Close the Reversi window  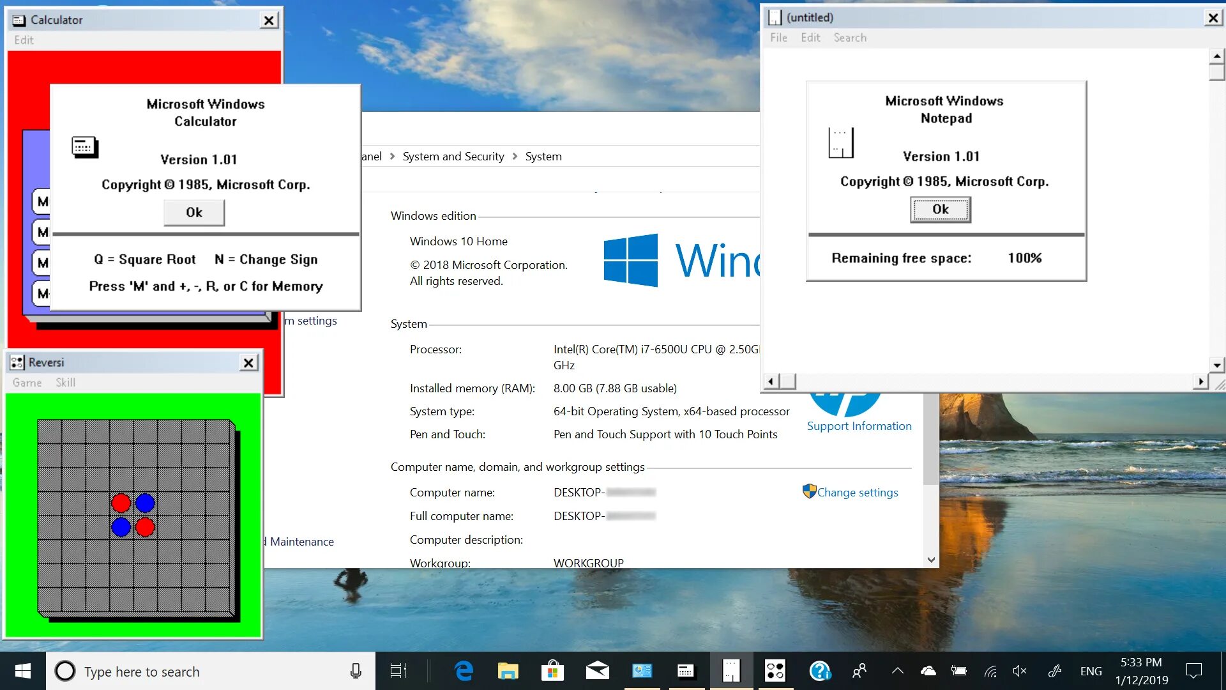click(248, 363)
